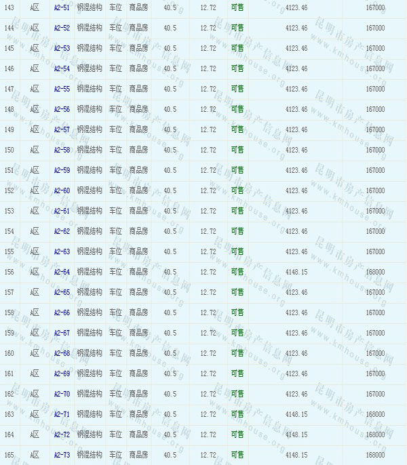Viewport: 407px width, 465px height.
Task: Open the A2-51 unit link
Action: click(x=62, y=7)
